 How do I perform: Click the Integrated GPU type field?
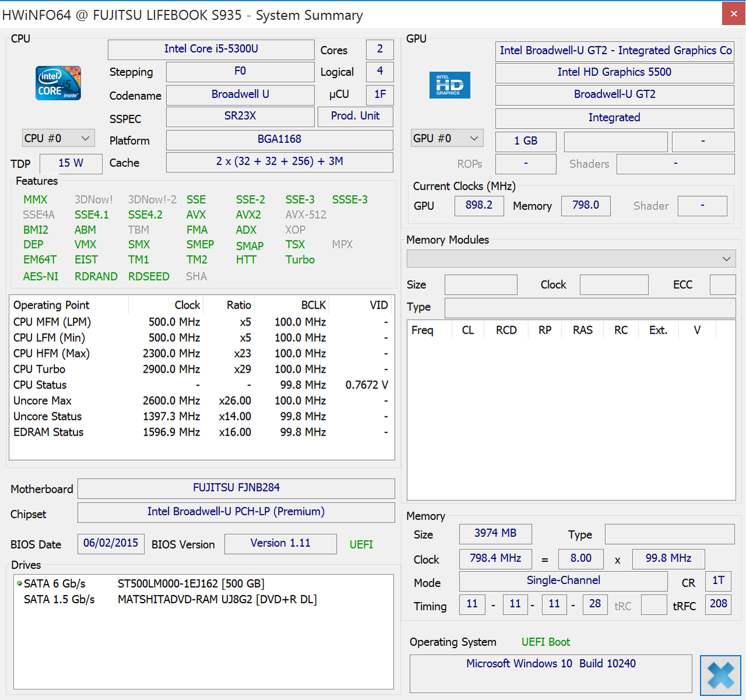(615, 118)
